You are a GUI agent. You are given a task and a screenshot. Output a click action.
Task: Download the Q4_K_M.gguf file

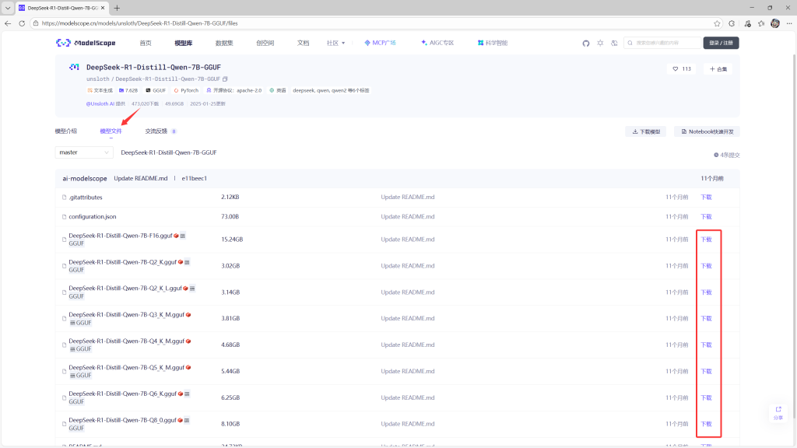[x=706, y=345]
